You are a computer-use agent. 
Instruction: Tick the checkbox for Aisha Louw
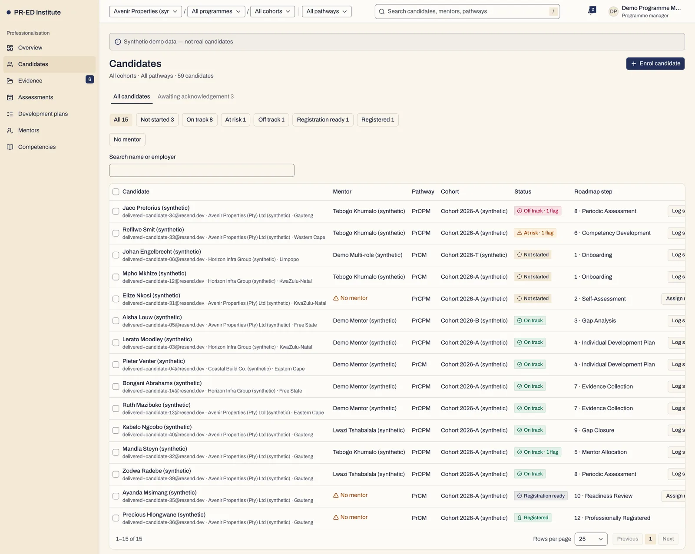click(116, 321)
